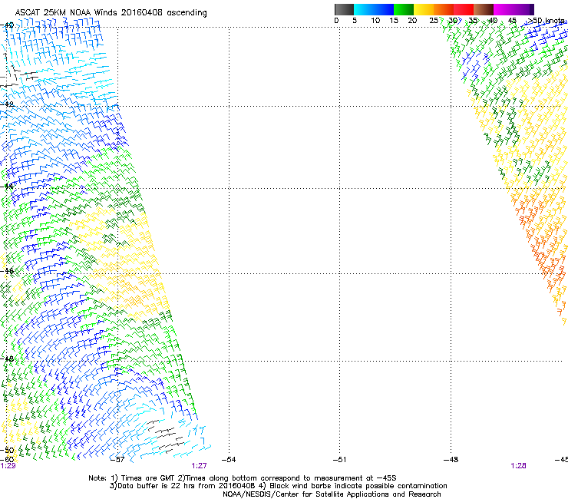This screenshot has height=499, width=568.
Task: Select the yellow 20-25 knots legend segment
Action: [x=424, y=9]
